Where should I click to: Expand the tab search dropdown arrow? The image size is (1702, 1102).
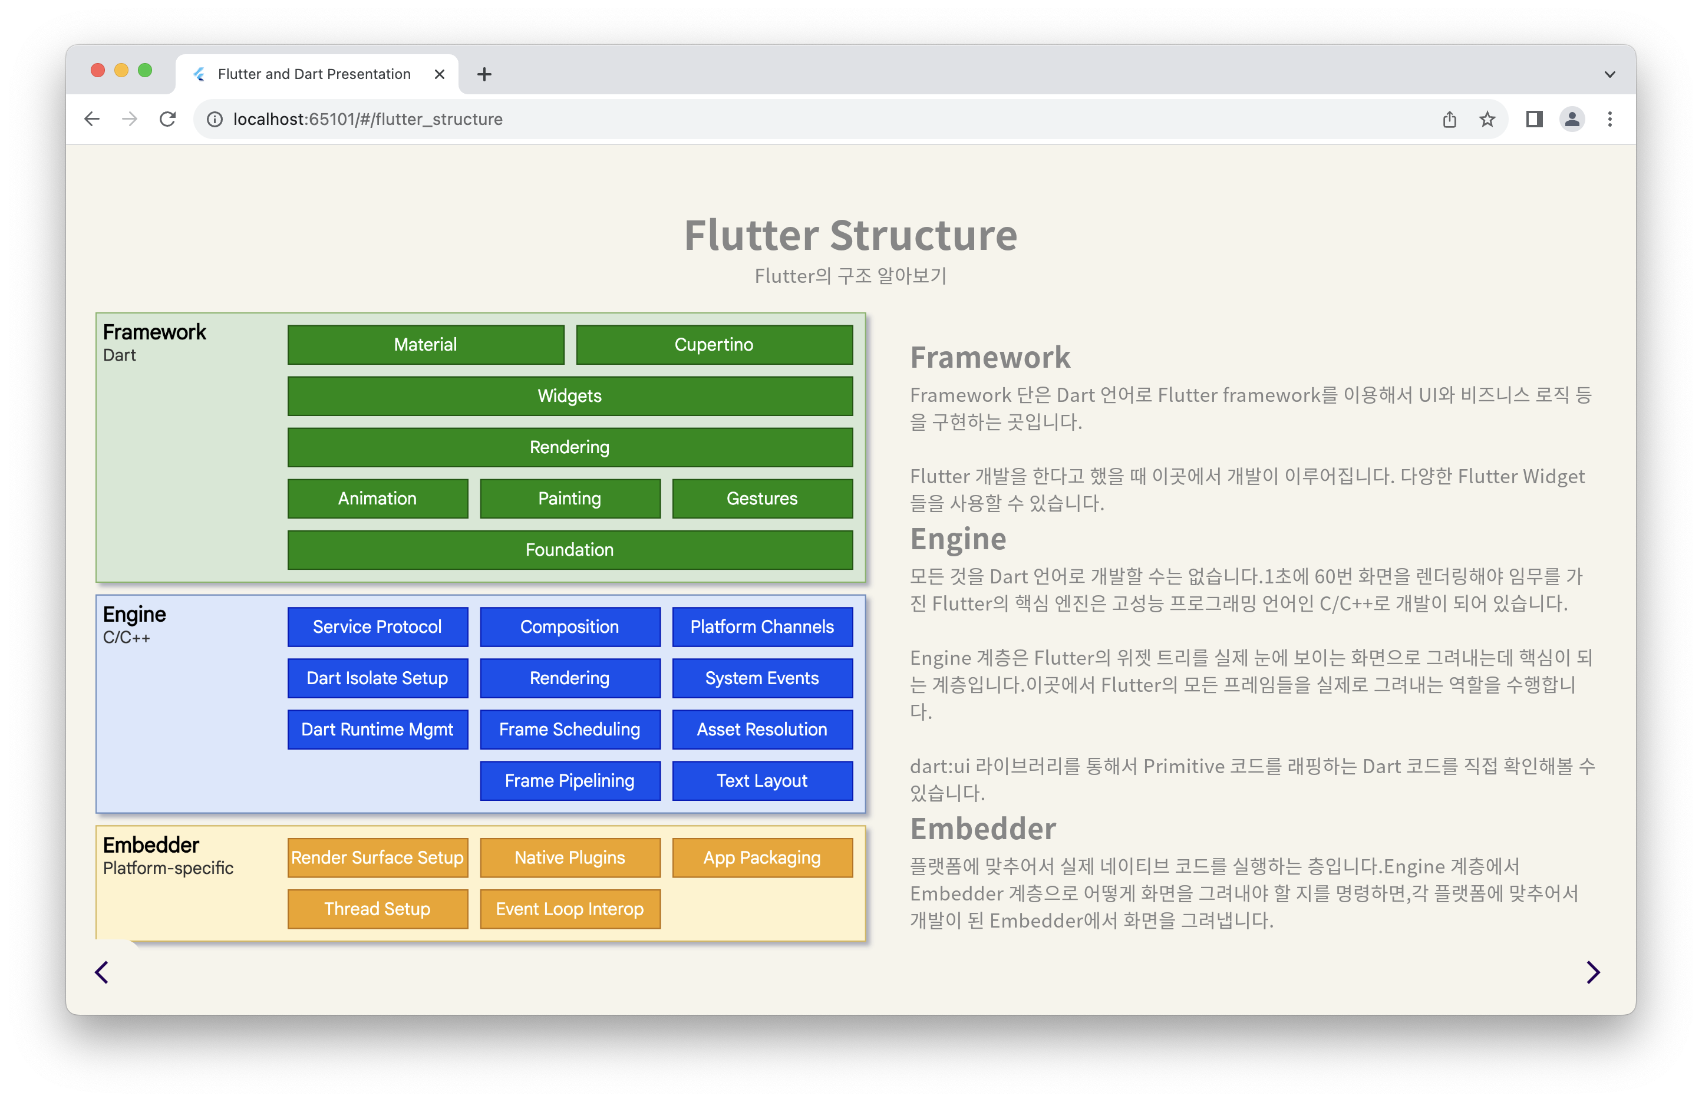pos(1609,74)
